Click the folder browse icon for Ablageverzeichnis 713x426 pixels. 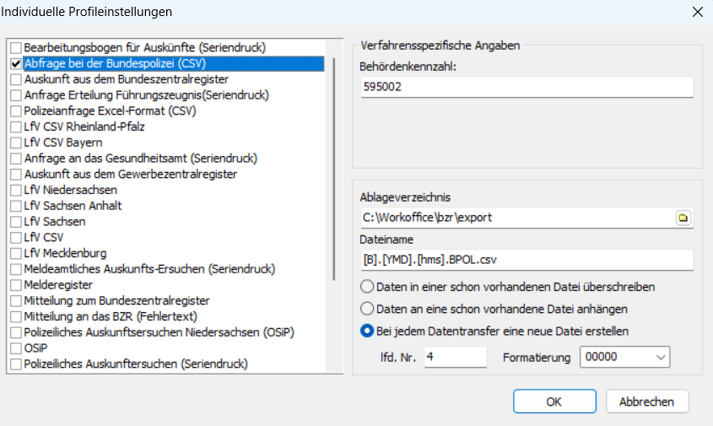click(683, 218)
